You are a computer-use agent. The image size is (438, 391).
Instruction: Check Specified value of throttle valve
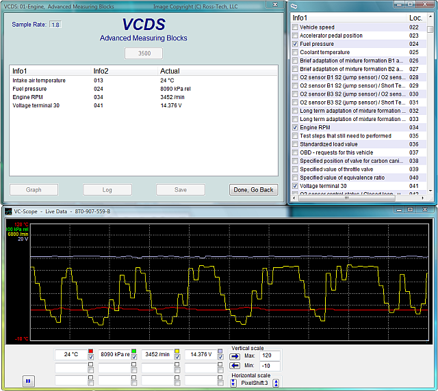295,169
